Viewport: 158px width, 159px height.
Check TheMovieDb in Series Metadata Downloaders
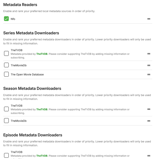(6, 65)
